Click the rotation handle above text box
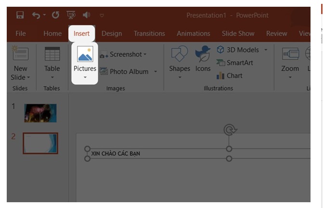This screenshot has width=324, height=208. (x=229, y=130)
